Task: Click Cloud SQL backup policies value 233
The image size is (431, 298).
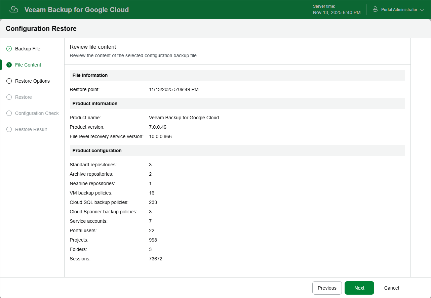Action: 153,202
